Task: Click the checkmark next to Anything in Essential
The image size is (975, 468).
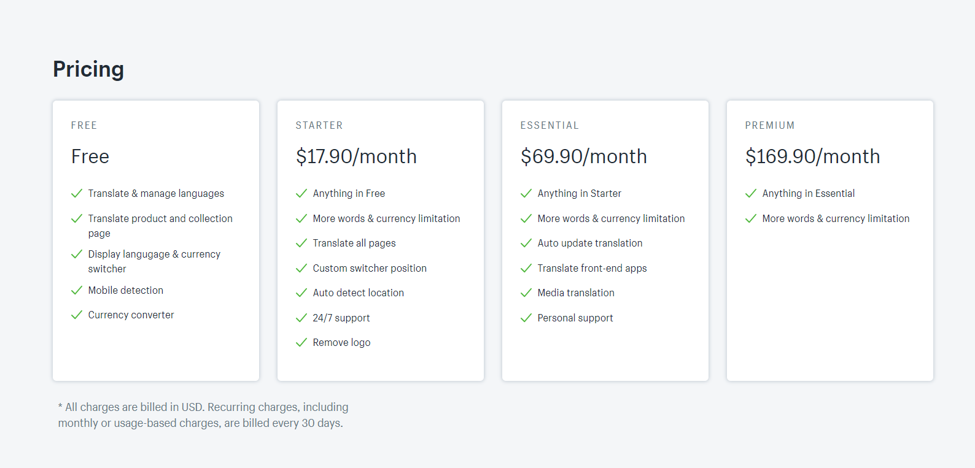Action: pyautogui.click(x=751, y=193)
